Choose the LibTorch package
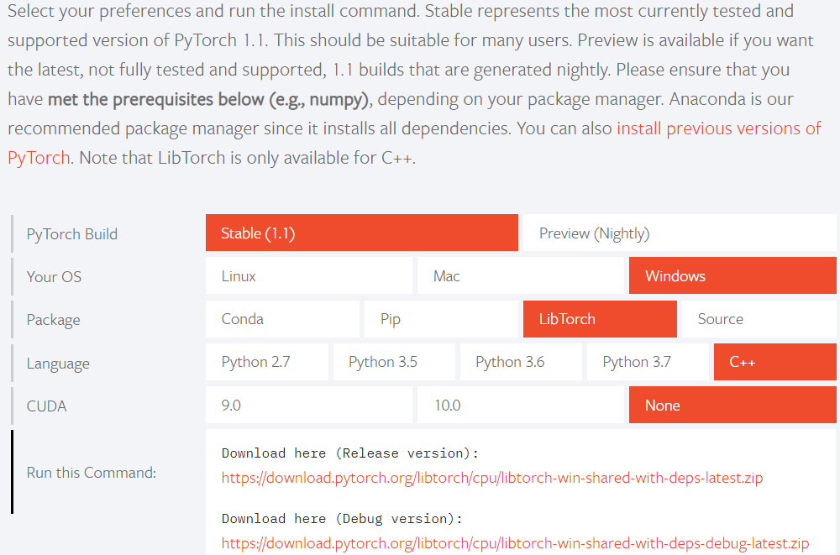The height and width of the screenshot is (555, 840). (599, 319)
